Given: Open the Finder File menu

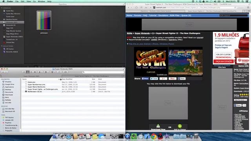Looking at the screenshot, I should click(x=17, y=2).
